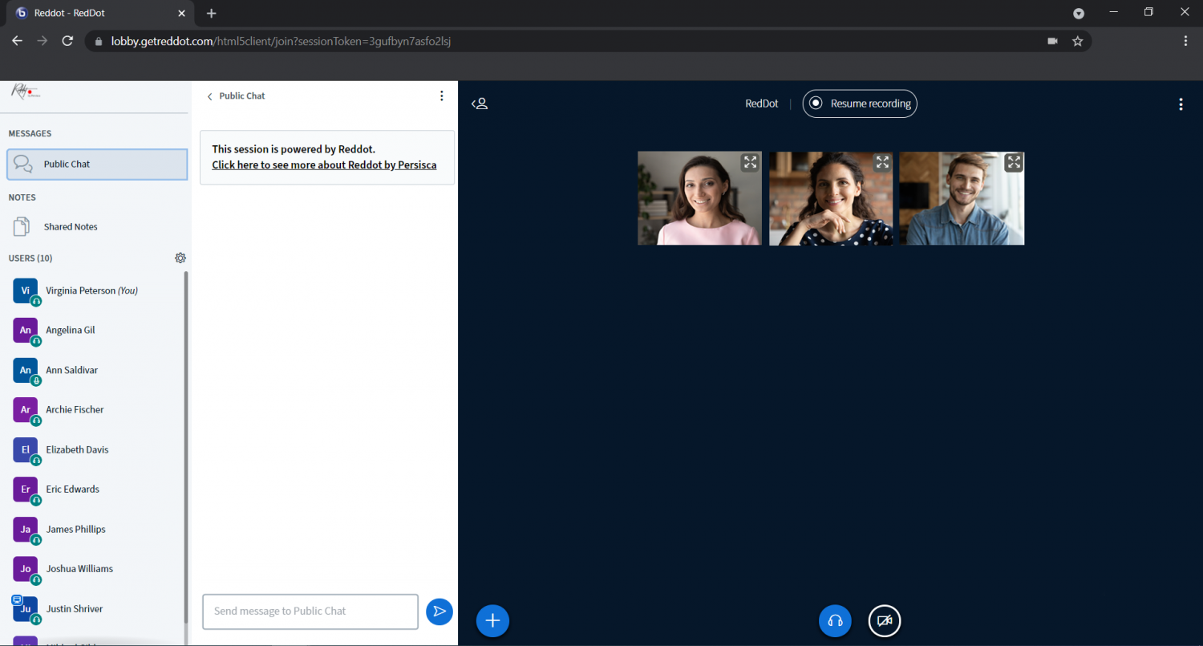
Task: Open Shared Notes
Action: (x=71, y=227)
